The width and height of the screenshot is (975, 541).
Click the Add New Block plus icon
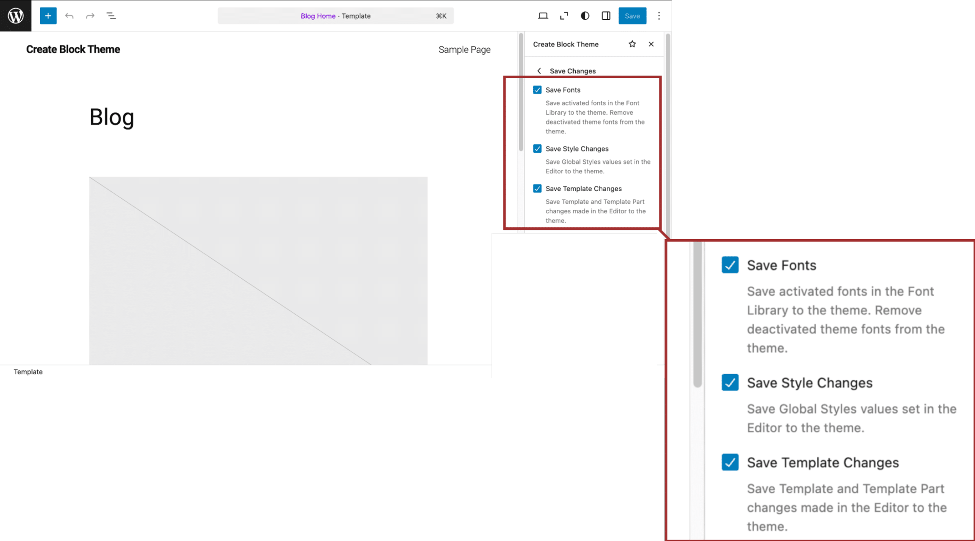point(47,15)
